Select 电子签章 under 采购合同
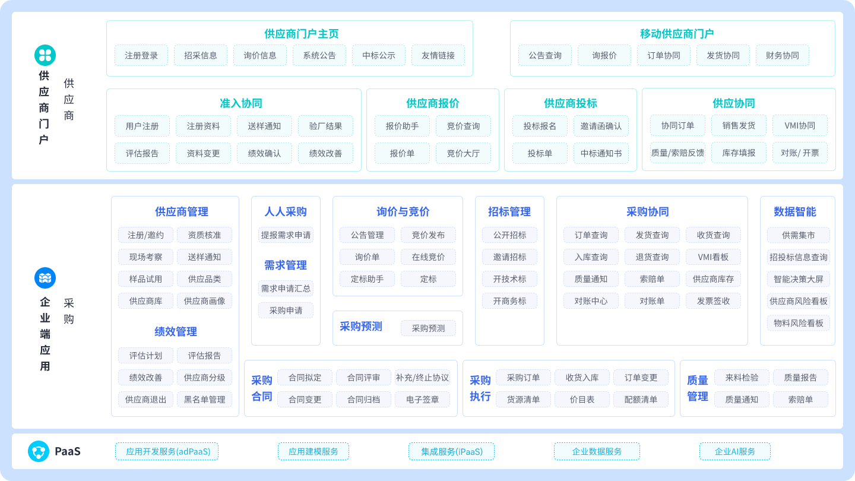Screen dimensions: 855x481 coord(423,399)
